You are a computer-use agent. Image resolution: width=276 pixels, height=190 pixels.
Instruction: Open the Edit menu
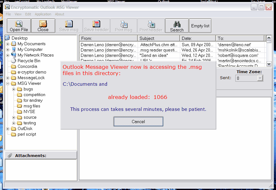pos(28,14)
